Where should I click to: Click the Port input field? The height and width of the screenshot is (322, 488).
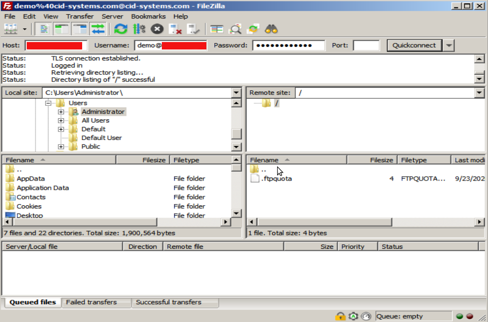pyautogui.click(x=366, y=46)
